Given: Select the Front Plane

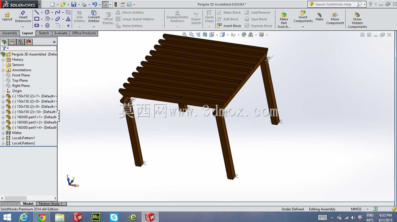Looking at the screenshot, I should 21,75.
